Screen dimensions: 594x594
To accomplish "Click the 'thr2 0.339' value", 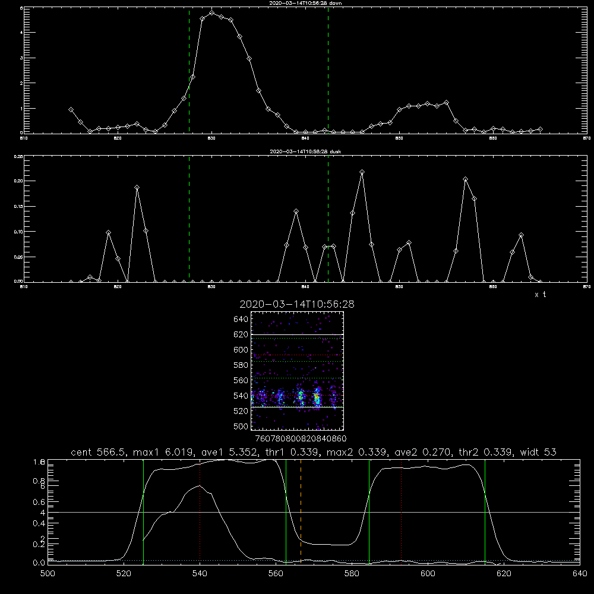I will click(486, 452).
